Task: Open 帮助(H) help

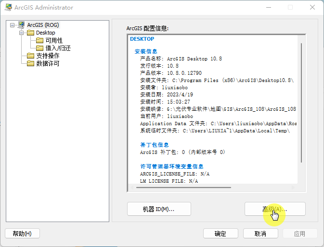Action: pyautogui.click(x=22, y=234)
